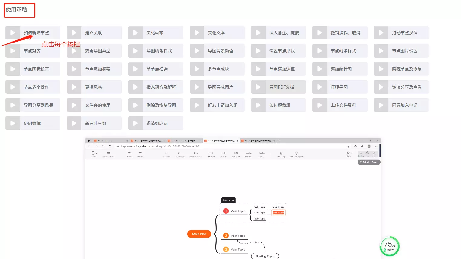Expand the Insert dropdown menu
This screenshot has width=461, height=259.
coord(261,153)
